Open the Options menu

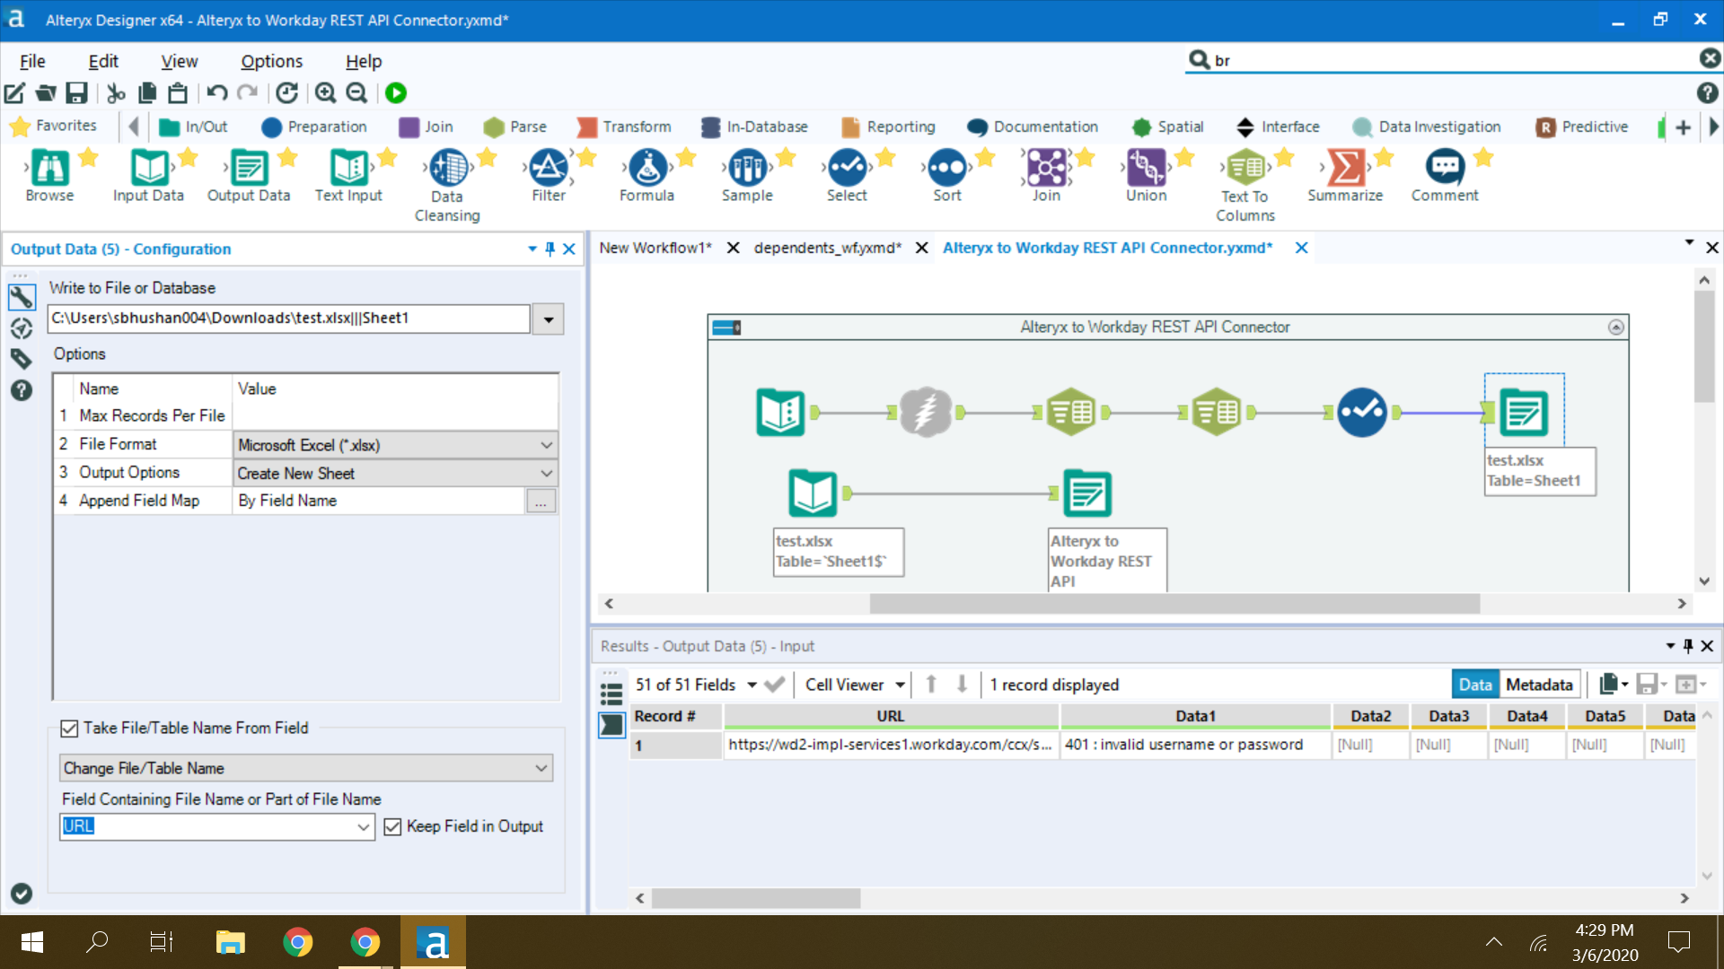[x=271, y=61]
